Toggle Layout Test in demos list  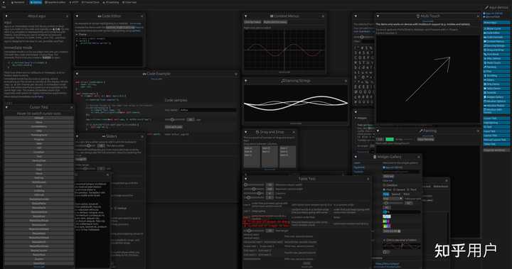pyautogui.click(x=496, y=136)
